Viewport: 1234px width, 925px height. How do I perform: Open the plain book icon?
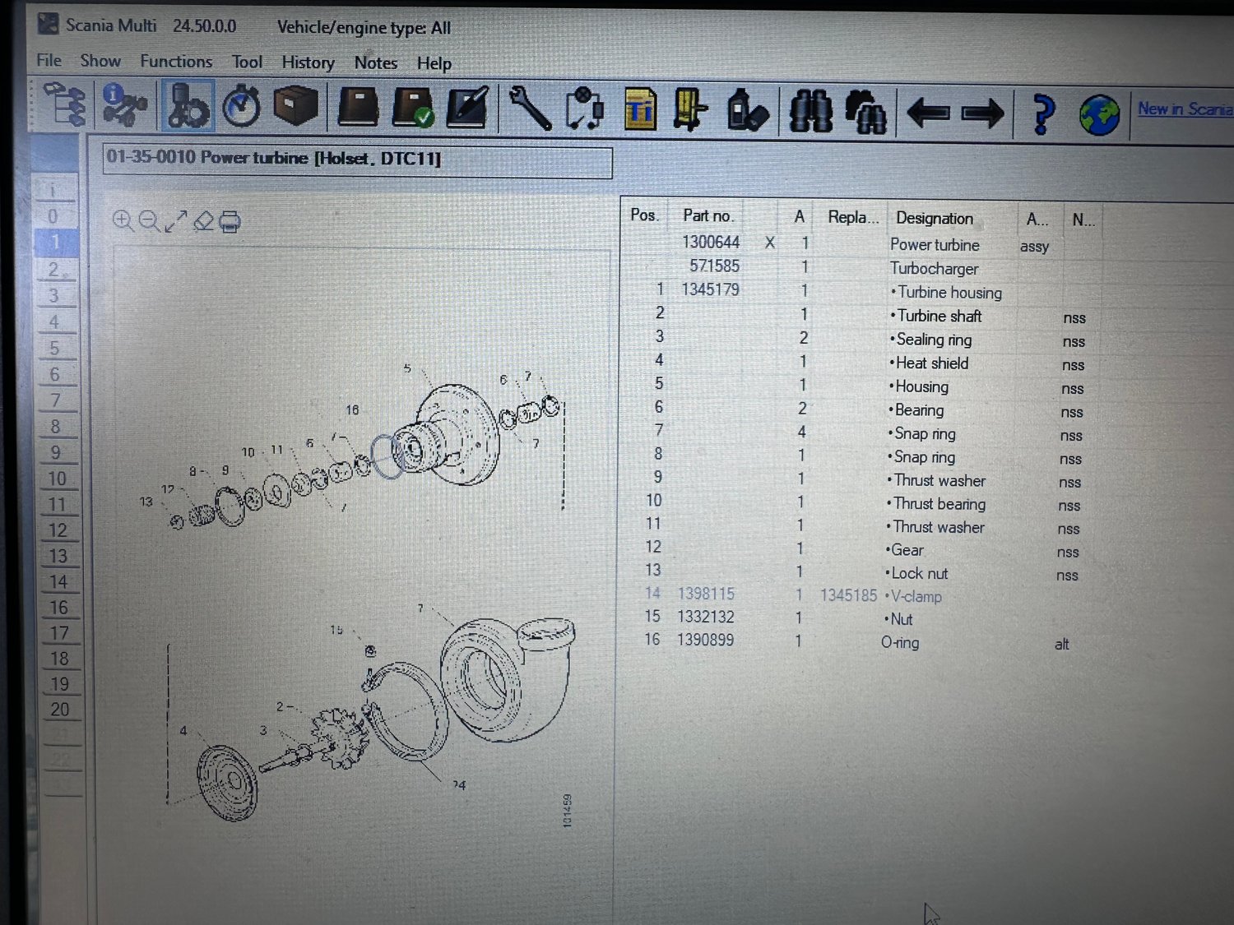[358, 109]
